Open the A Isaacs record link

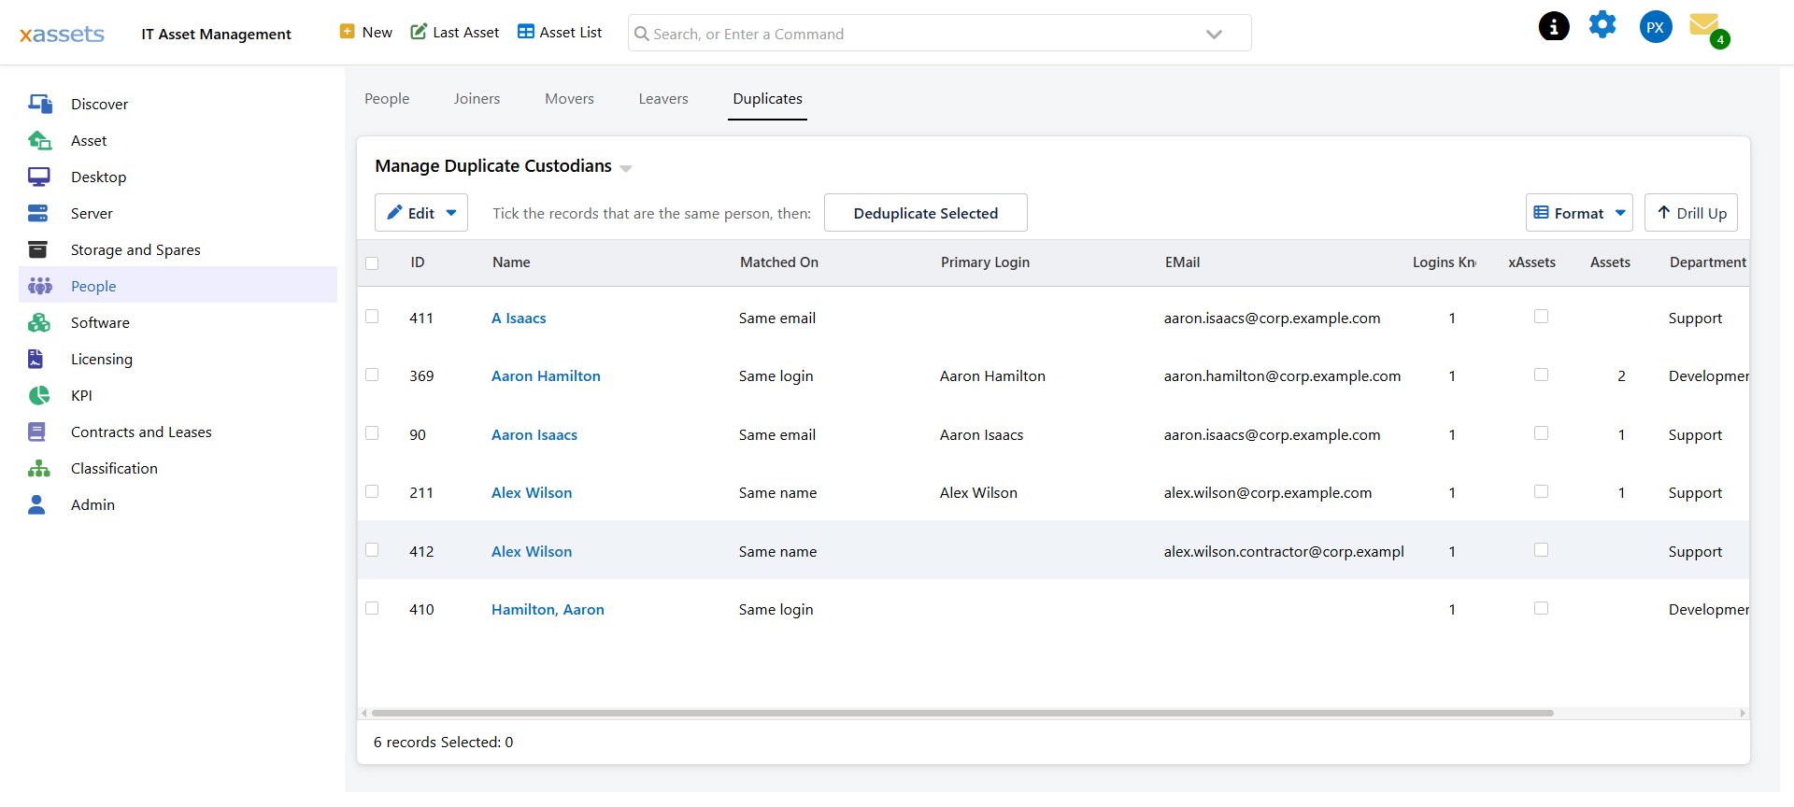point(519,318)
